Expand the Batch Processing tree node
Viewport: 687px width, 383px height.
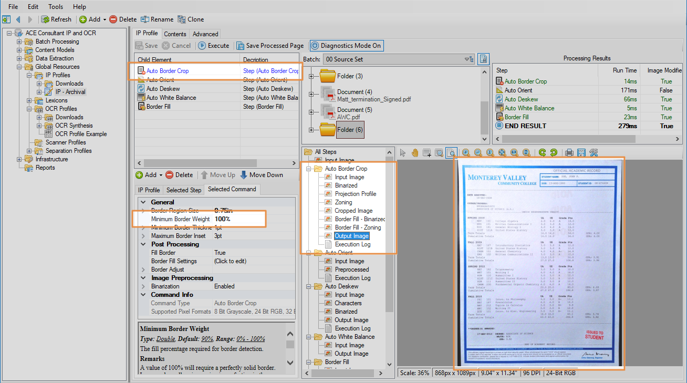click(x=19, y=42)
